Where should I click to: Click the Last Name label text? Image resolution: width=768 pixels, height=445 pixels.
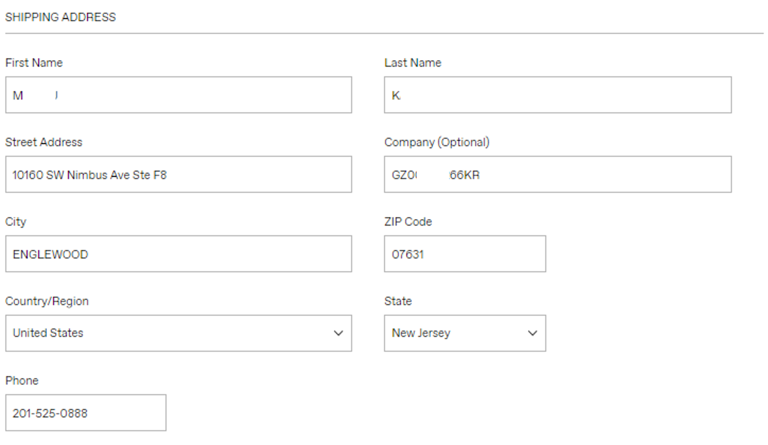point(413,63)
